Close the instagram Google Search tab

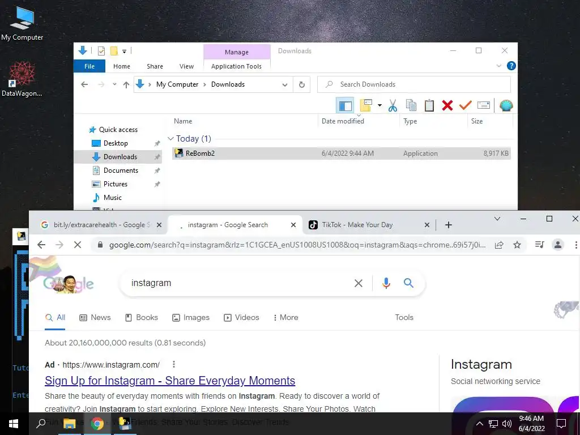click(293, 224)
